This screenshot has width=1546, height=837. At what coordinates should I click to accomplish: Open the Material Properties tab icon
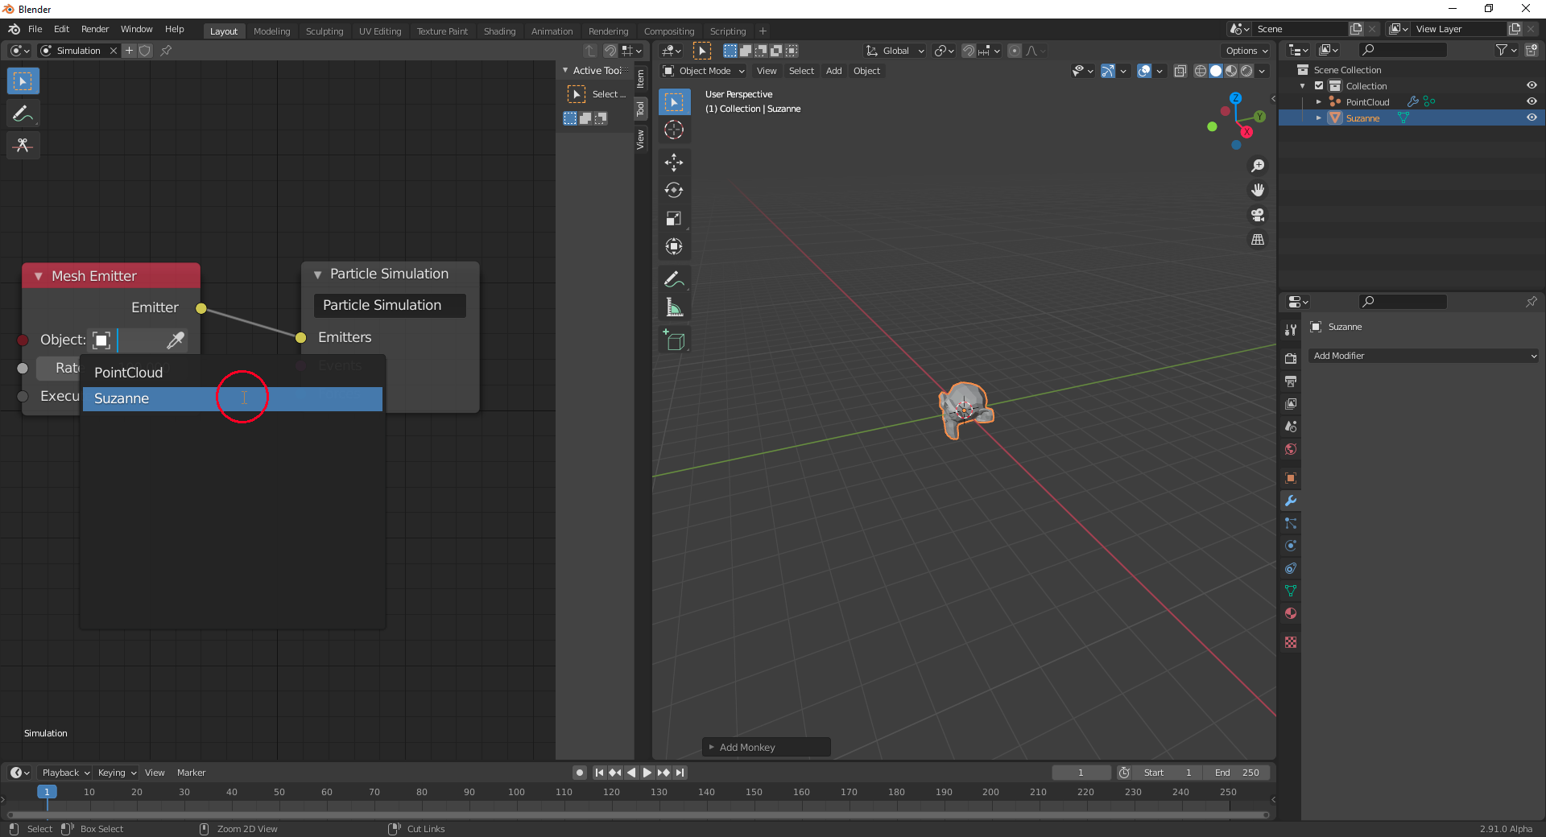click(x=1291, y=613)
